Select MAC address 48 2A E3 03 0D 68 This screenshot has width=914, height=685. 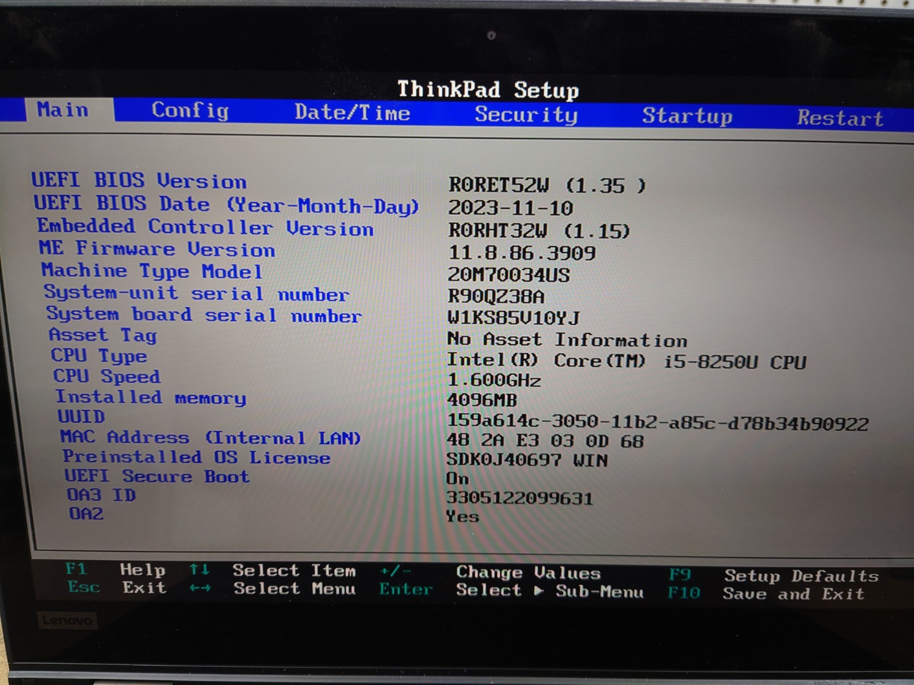pos(545,441)
